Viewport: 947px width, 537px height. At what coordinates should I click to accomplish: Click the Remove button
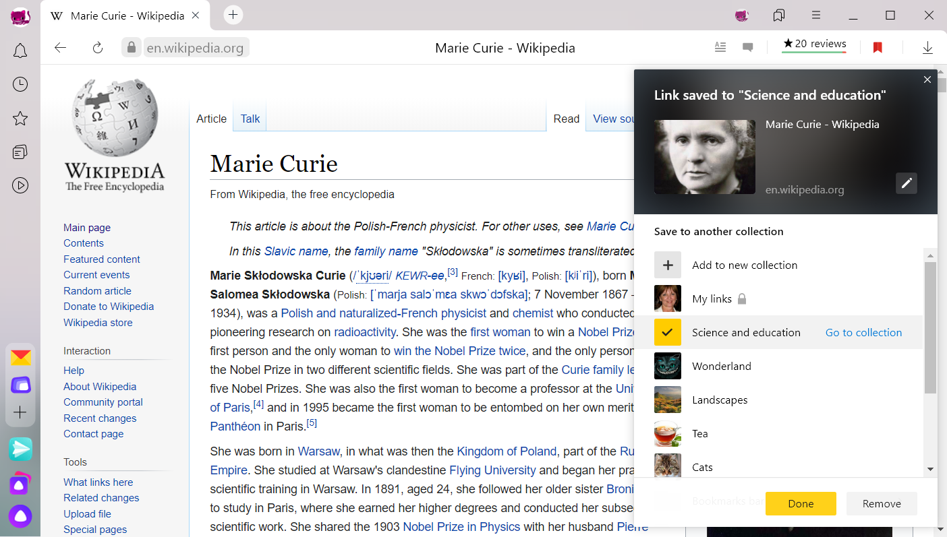click(882, 503)
